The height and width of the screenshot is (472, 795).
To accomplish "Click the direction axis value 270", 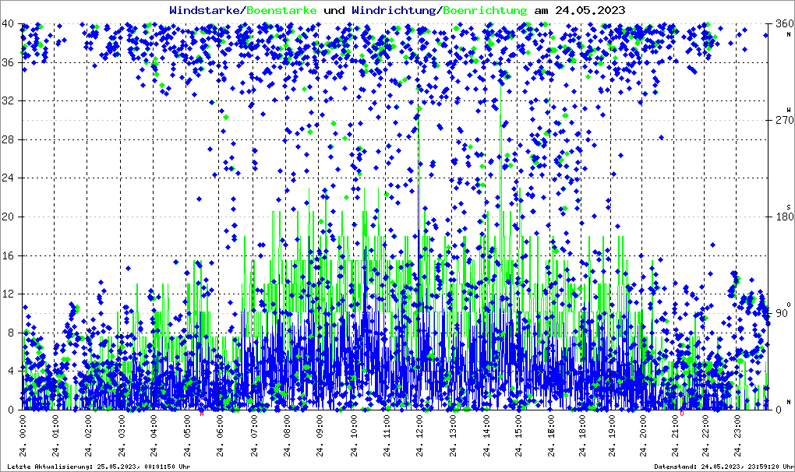I will pos(784,120).
